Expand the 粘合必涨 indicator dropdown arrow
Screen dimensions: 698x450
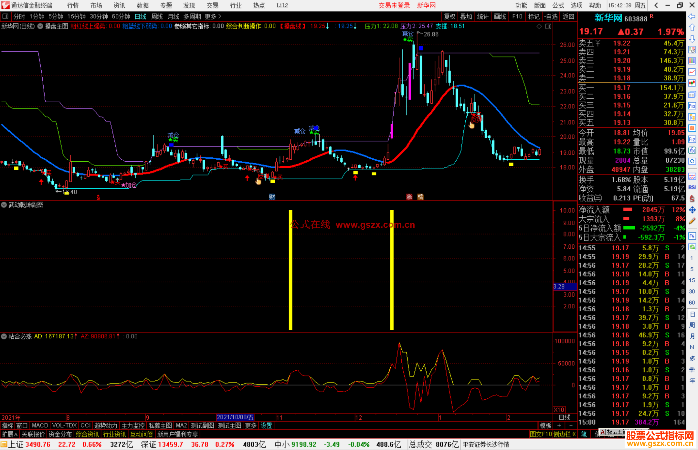pos(4,336)
